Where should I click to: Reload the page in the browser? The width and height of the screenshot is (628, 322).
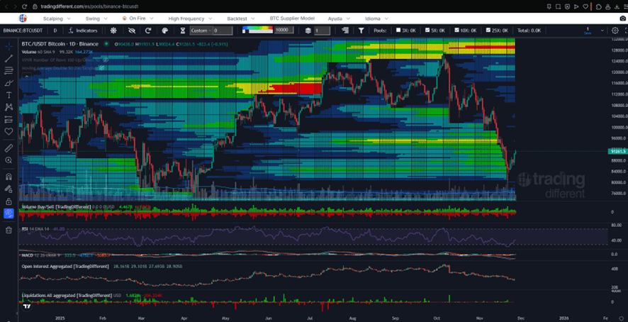[24, 6]
